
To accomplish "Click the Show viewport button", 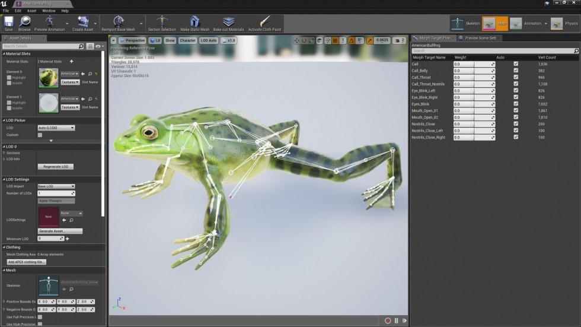I will [170, 40].
